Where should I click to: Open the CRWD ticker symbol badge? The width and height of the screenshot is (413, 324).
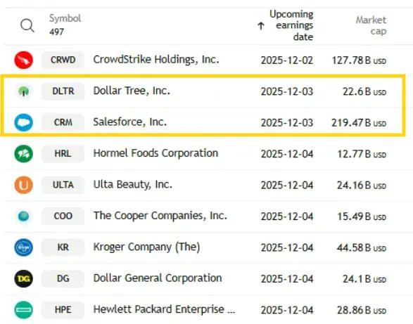[x=63, y=60]
